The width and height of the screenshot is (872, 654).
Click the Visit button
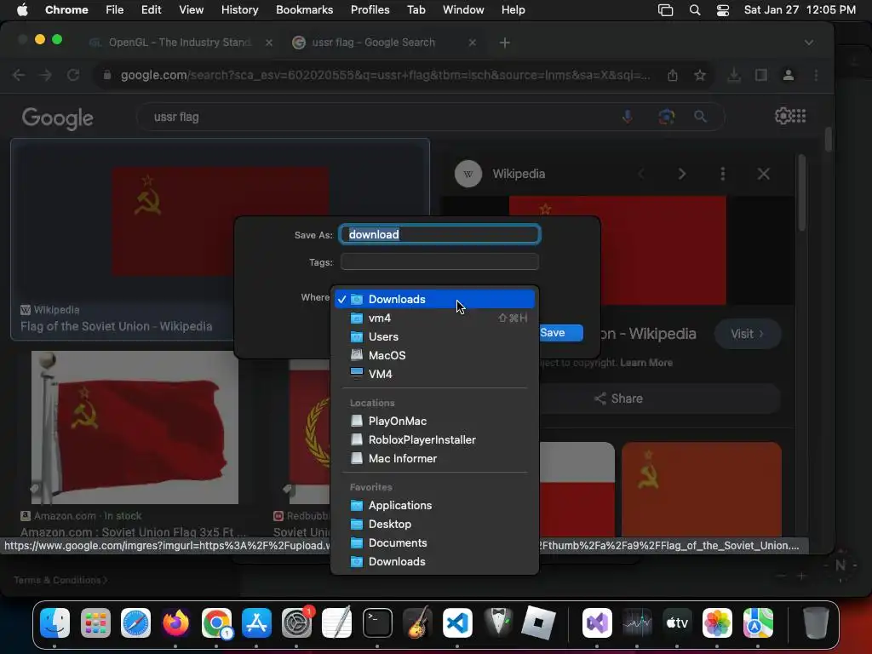tap(748, 334)
